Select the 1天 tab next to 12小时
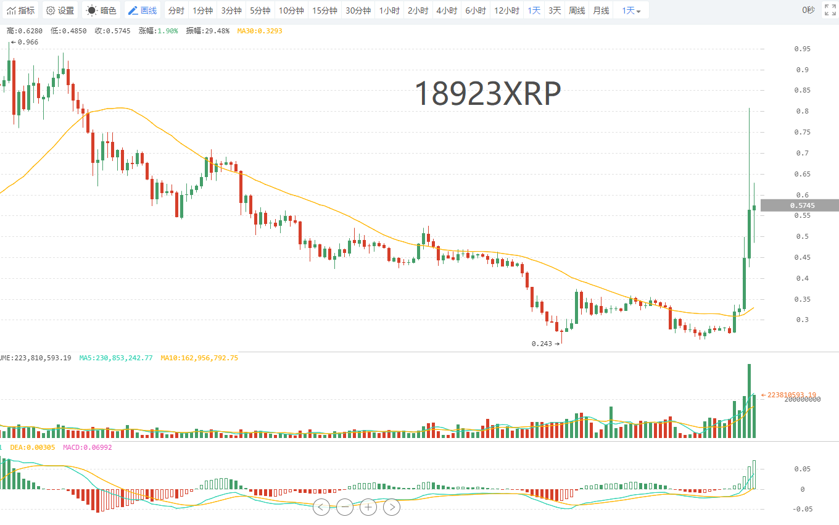The image size is (839, 525). [x=534, y=10]
